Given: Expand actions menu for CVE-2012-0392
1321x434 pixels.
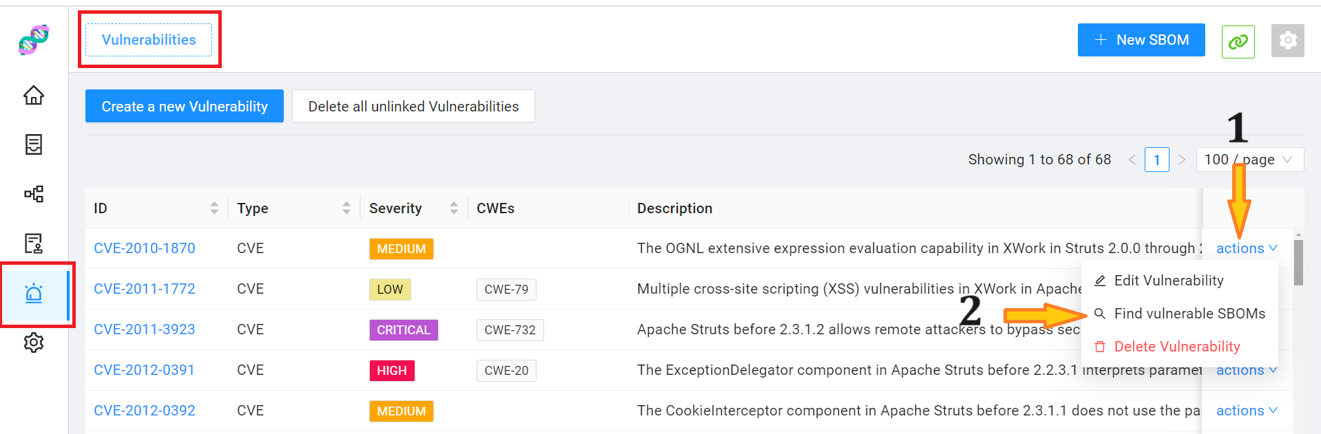Looking at the screenshot, I should (1247, 411).
